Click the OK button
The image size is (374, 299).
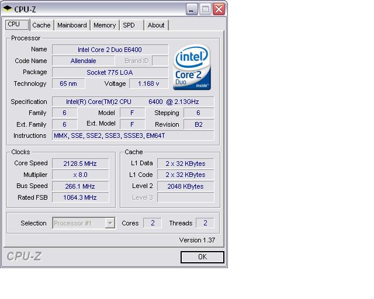click(x=202, y=257)
